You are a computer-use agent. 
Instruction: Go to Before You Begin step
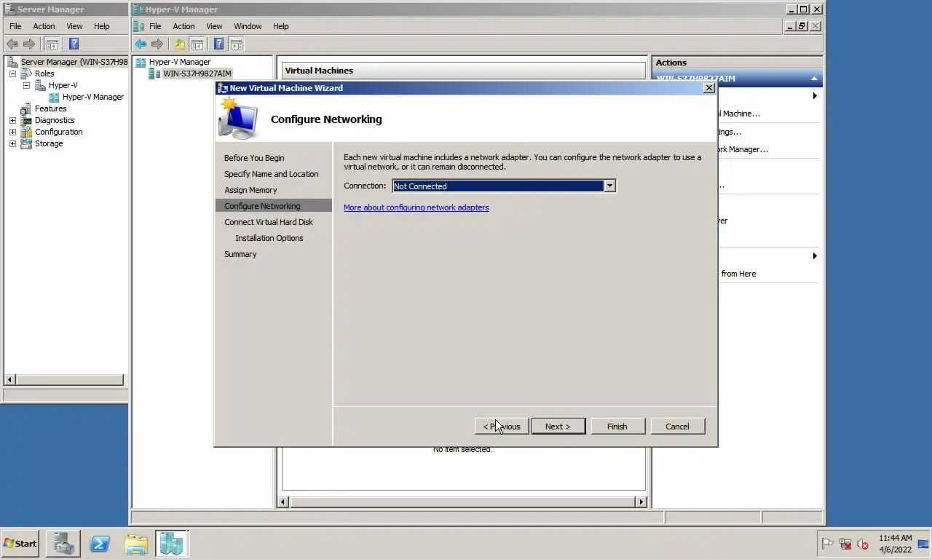(x=254, y=158)
